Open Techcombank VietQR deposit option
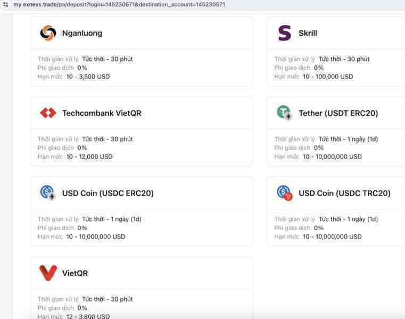 coord(102,113)
